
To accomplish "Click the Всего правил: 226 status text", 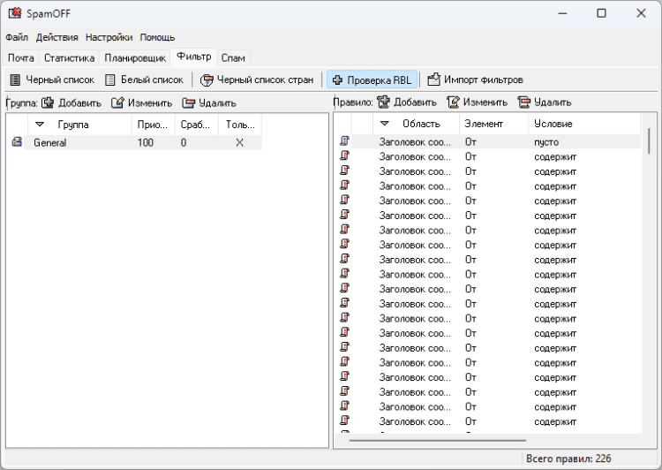I will coord(568,459).
